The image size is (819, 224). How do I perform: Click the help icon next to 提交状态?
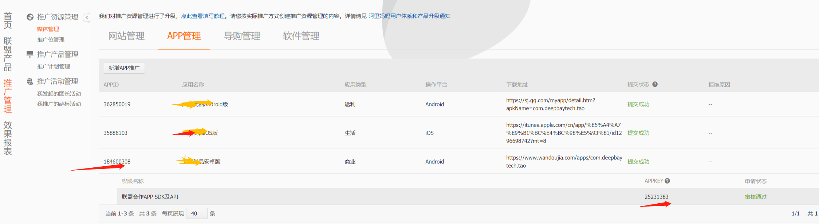coord(655,84)
